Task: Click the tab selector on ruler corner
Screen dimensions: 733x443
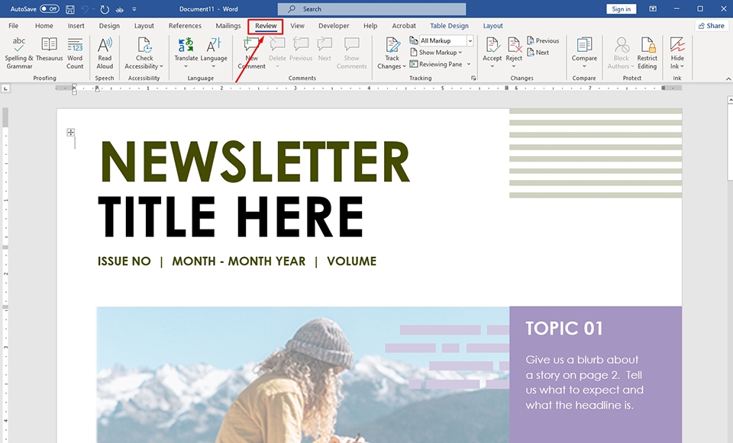Action: tap(5, 88)
